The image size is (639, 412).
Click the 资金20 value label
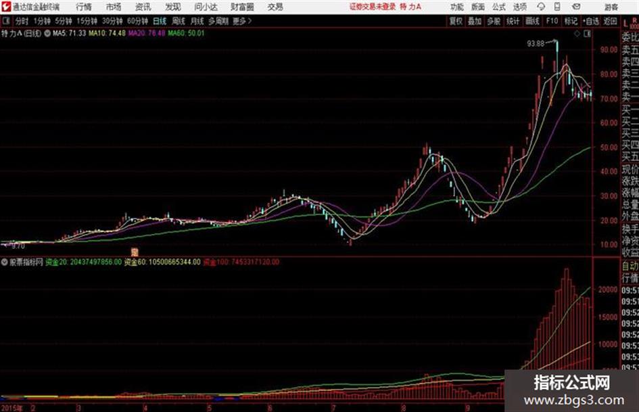tap(84, 262)
